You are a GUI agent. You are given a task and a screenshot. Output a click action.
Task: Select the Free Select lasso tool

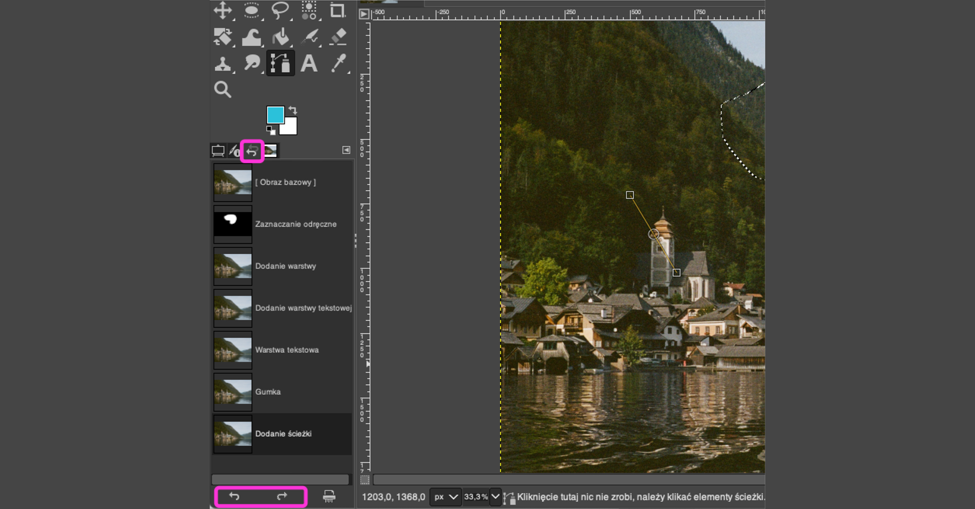[x=280, y=10]
